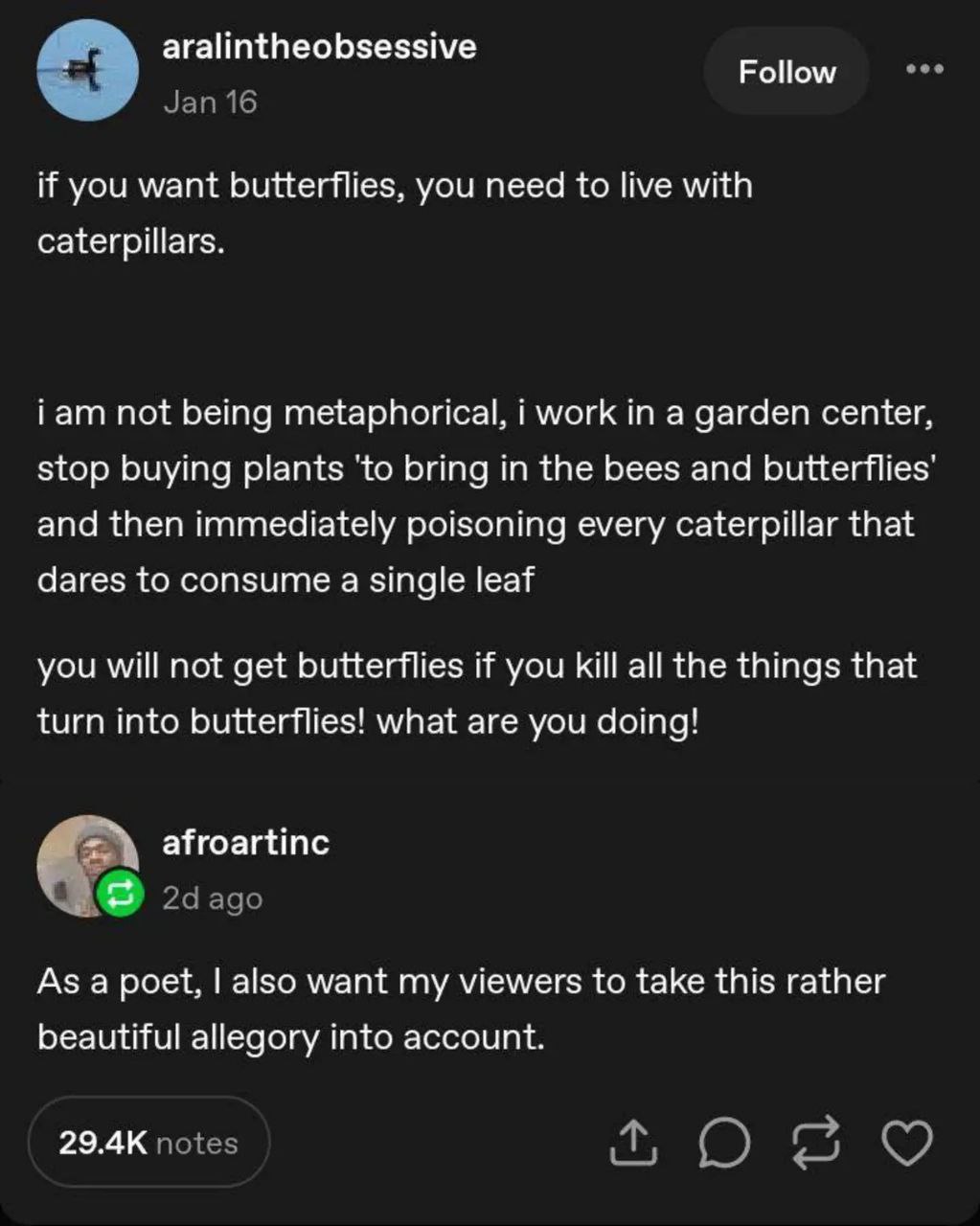Open replies with the speech bubble icon
Viewport: 980px width, 1226px height.
pos(723,1143)
